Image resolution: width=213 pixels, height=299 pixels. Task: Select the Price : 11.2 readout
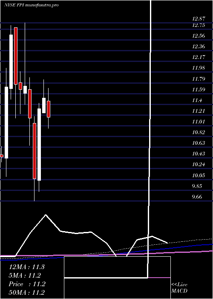click(x=27, y=284)
